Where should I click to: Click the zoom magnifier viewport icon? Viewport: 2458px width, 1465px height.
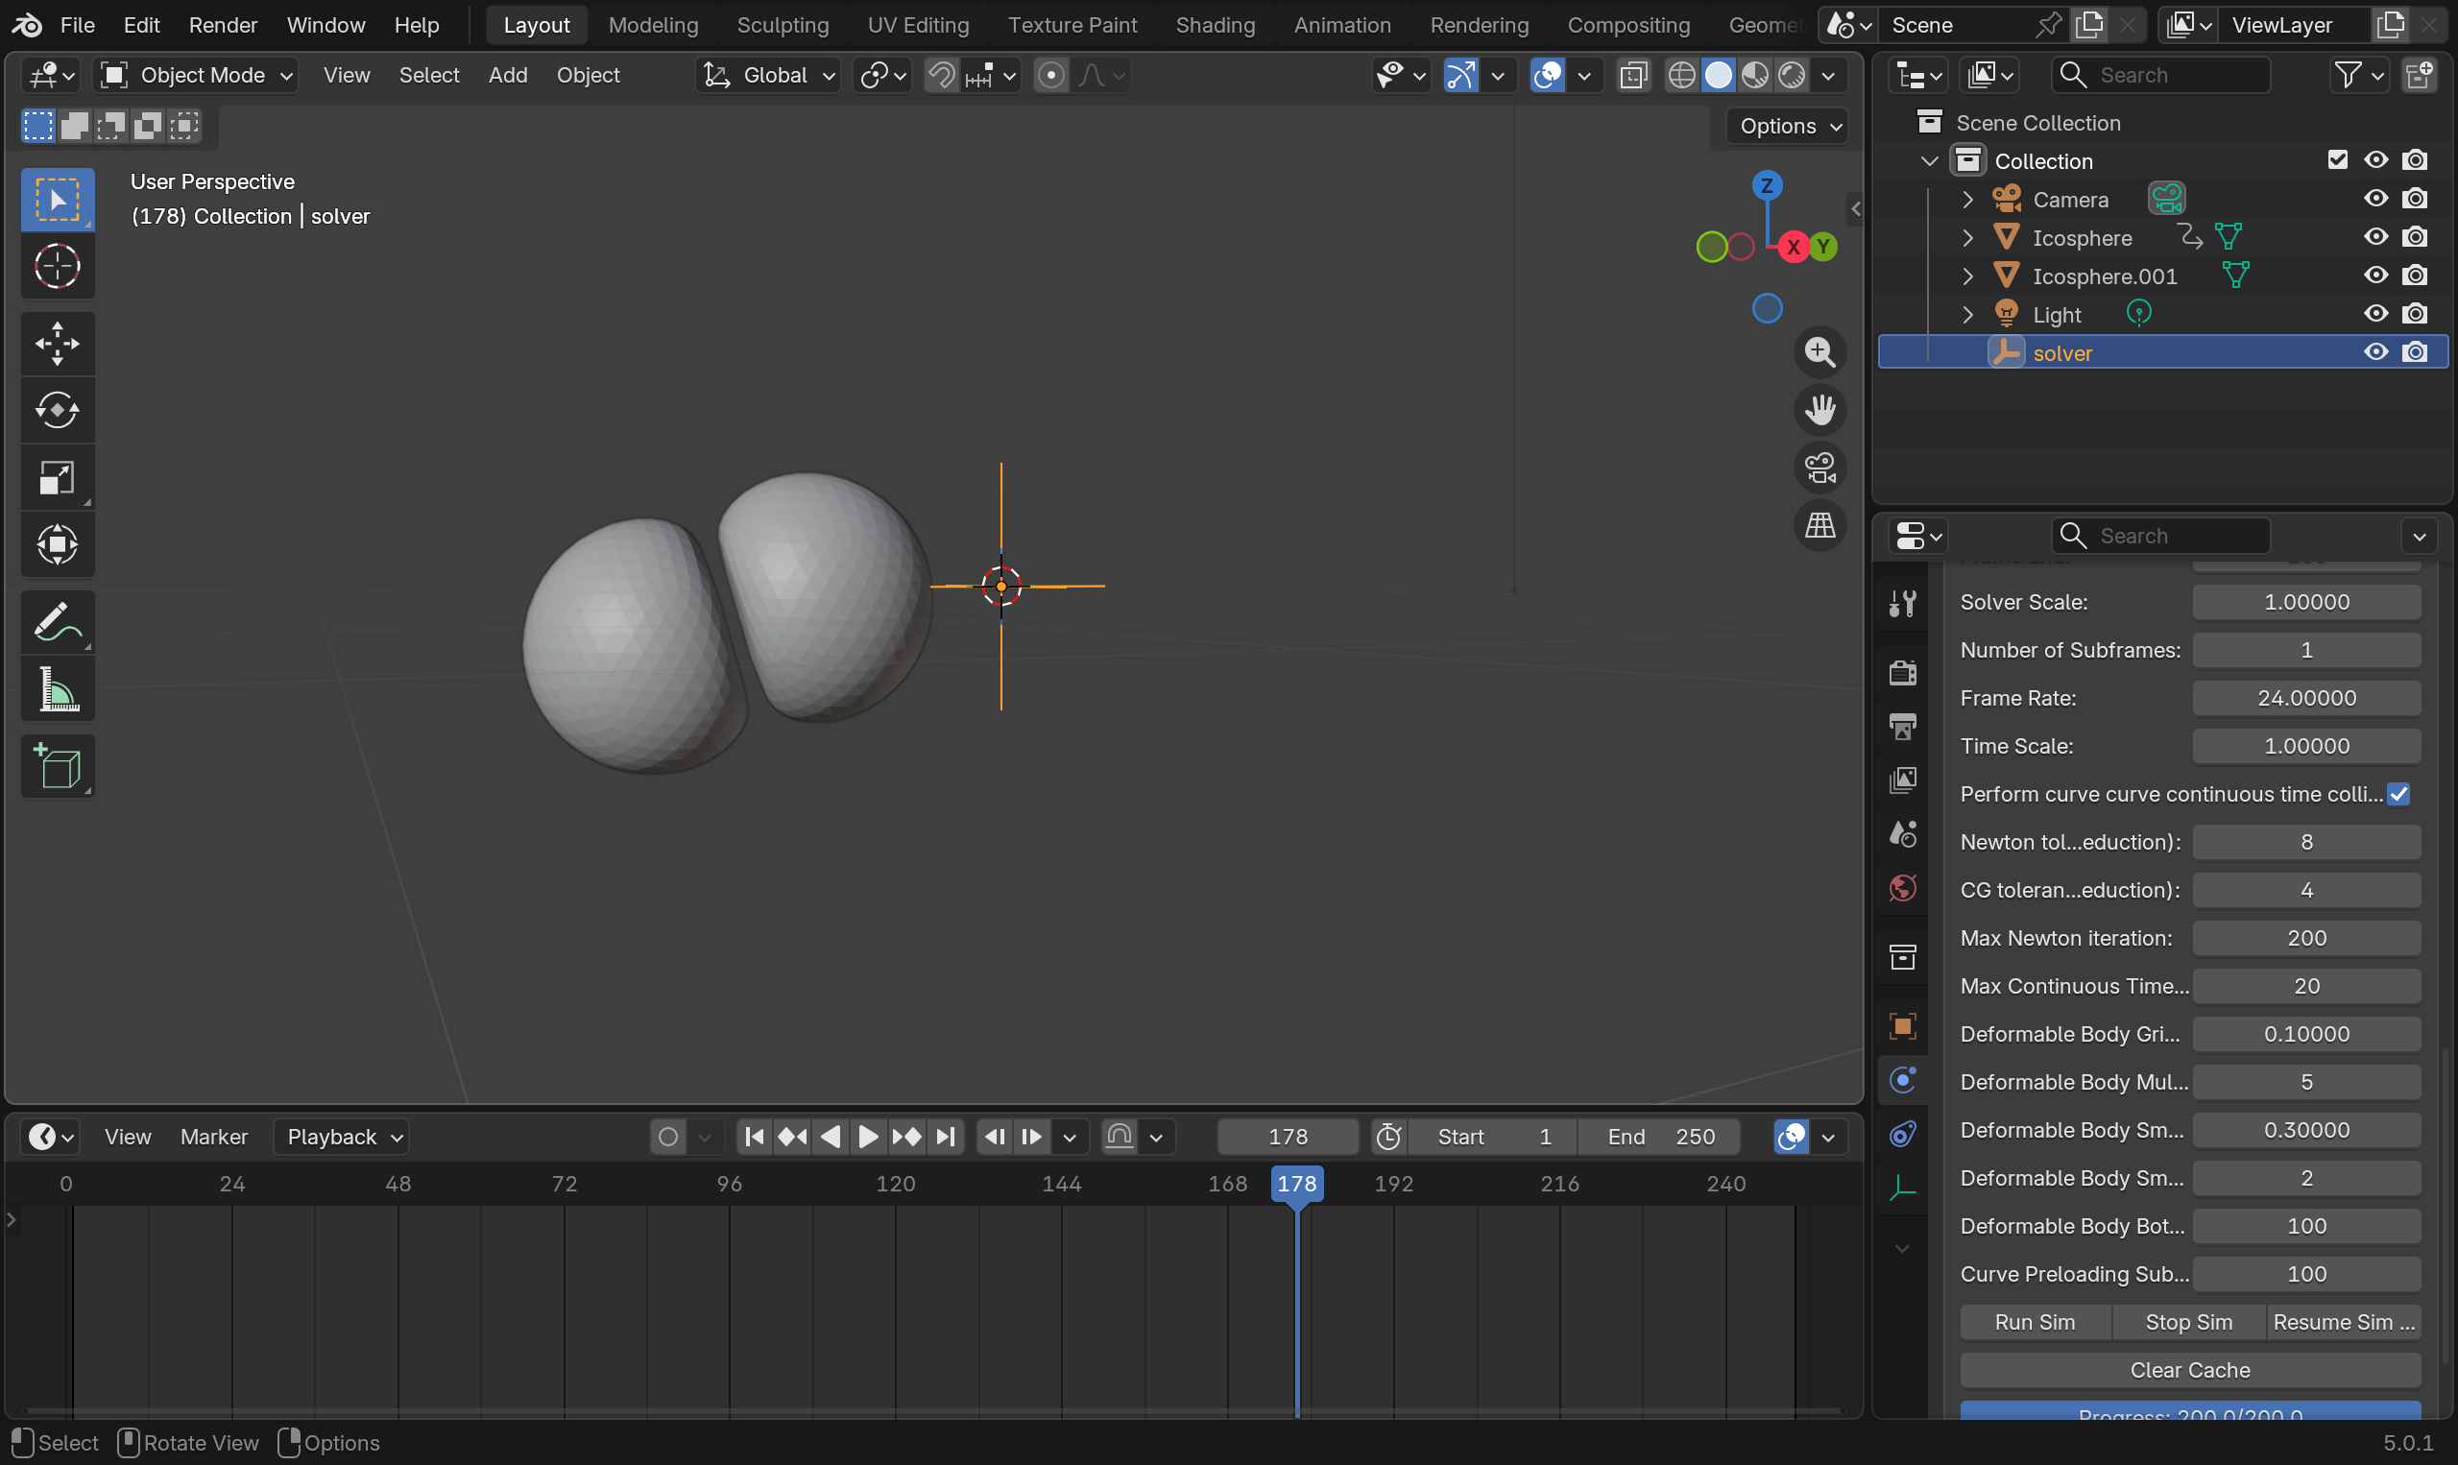point(1819,352)
